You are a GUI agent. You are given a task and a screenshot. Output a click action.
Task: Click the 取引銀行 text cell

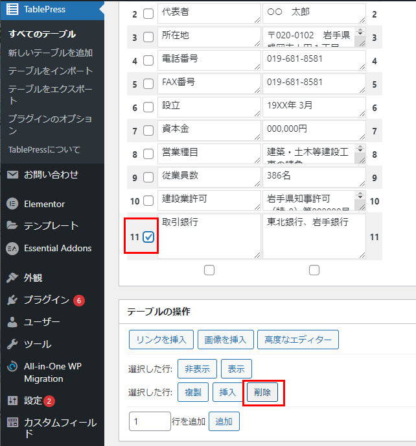(x=209, y=236)
